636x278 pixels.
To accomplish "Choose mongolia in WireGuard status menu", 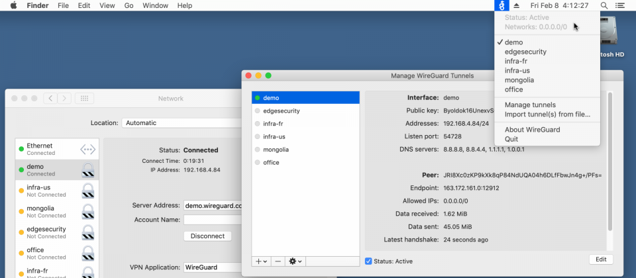I will (x=547, y=80).
